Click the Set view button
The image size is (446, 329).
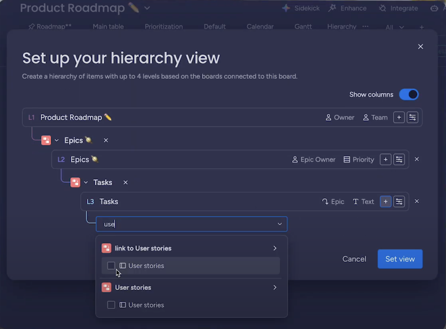point(400,259)
